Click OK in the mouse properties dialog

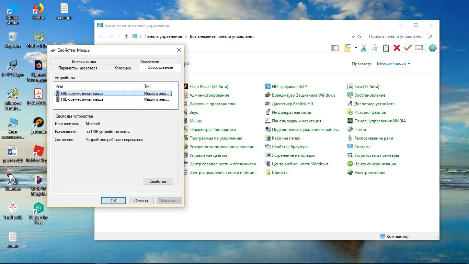coord(113,200)
